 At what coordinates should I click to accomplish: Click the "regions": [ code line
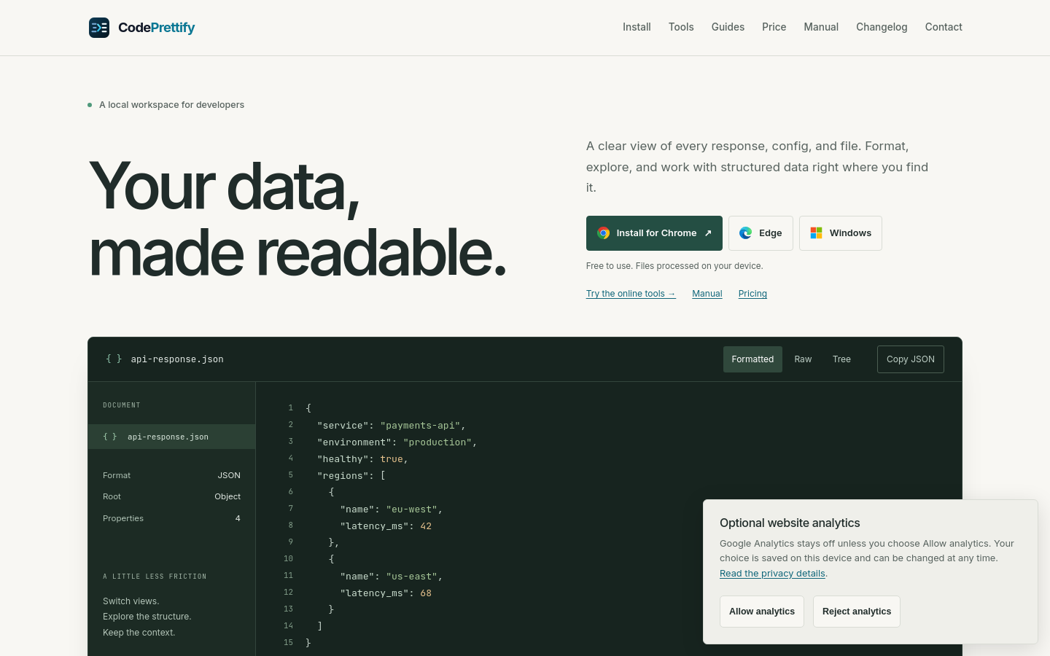(x=351, y=476)
